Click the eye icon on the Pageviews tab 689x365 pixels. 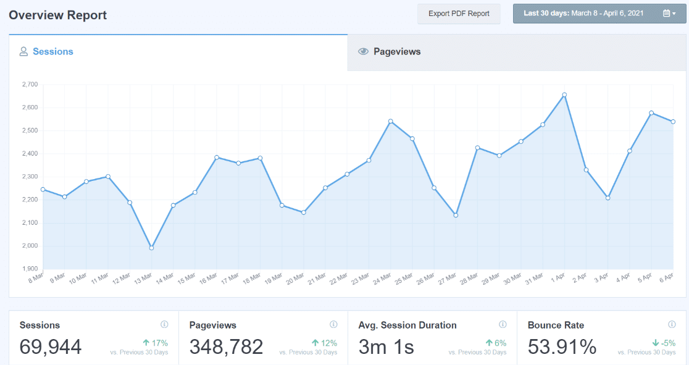pos(364,52)
